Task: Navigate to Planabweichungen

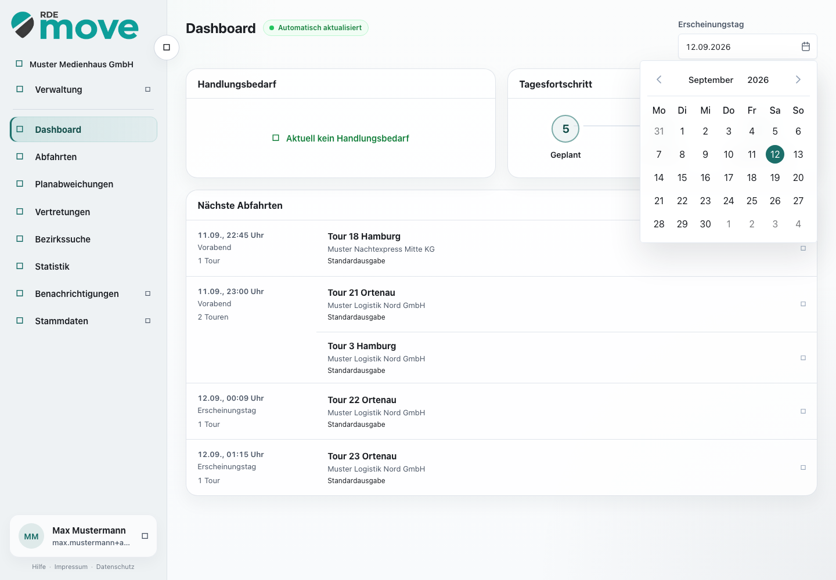Action: point(84,184)
